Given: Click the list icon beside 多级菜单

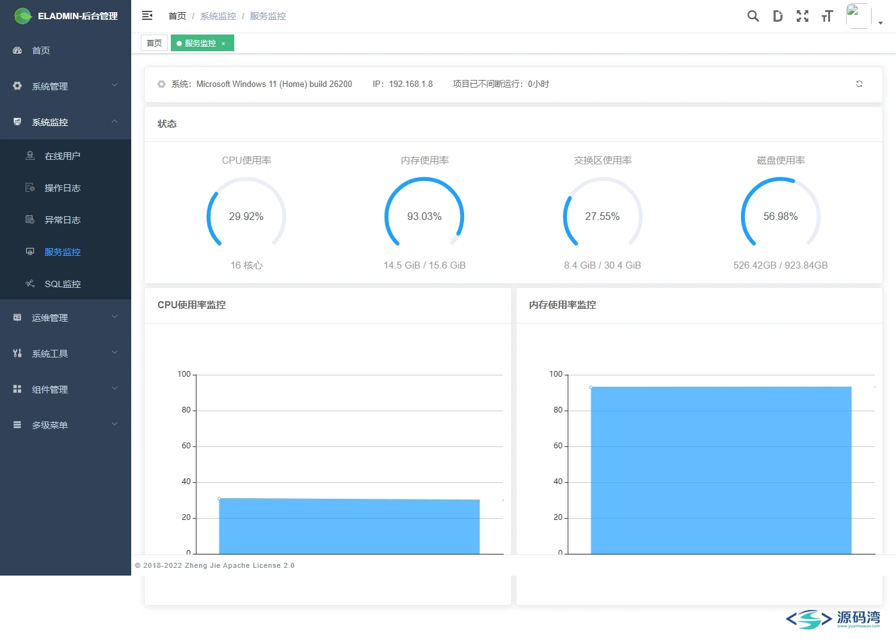Looking at the screenshot, I should pos(17,425).
